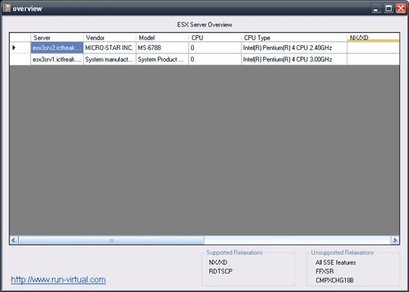The width and height of the screenshot is (409, 292).
Task: Click FFXSR in Unsupported Relaxations
Action: [x=325, y=271]
